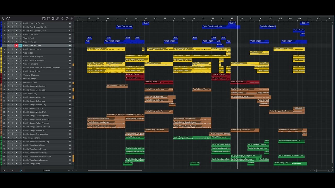This screenshot has width=335, height=188.
Task: Open track list options with the wrench icon
Action: 3,19
